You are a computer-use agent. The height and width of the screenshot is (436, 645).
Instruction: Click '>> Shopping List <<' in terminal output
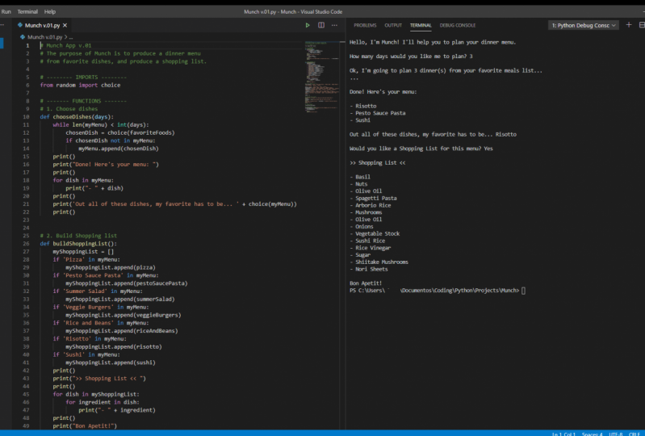point(377,162)
